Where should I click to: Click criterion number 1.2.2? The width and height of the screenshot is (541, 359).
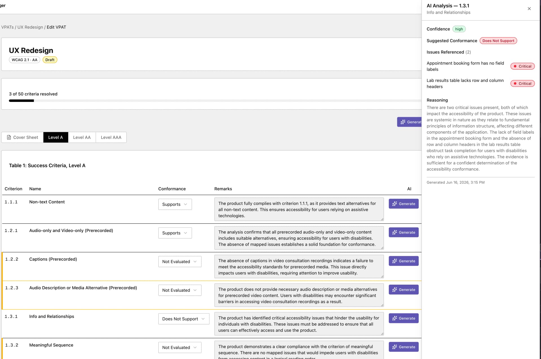pos(12,259)
